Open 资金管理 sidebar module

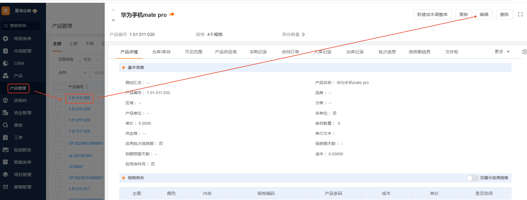[x=22, y=113]
